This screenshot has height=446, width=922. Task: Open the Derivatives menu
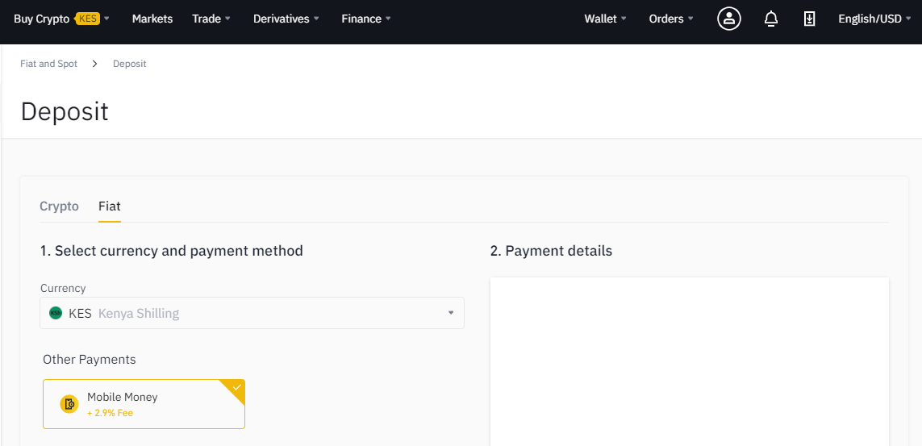286,19
